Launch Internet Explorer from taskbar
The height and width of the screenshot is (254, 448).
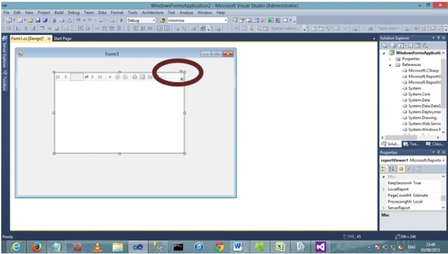point(16,246)
